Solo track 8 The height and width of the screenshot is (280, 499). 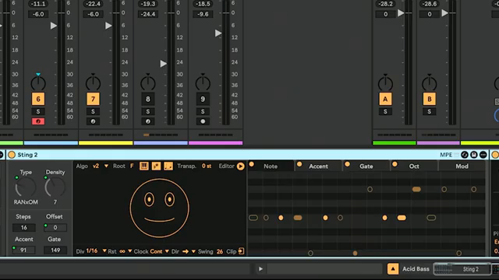[147, 111]
